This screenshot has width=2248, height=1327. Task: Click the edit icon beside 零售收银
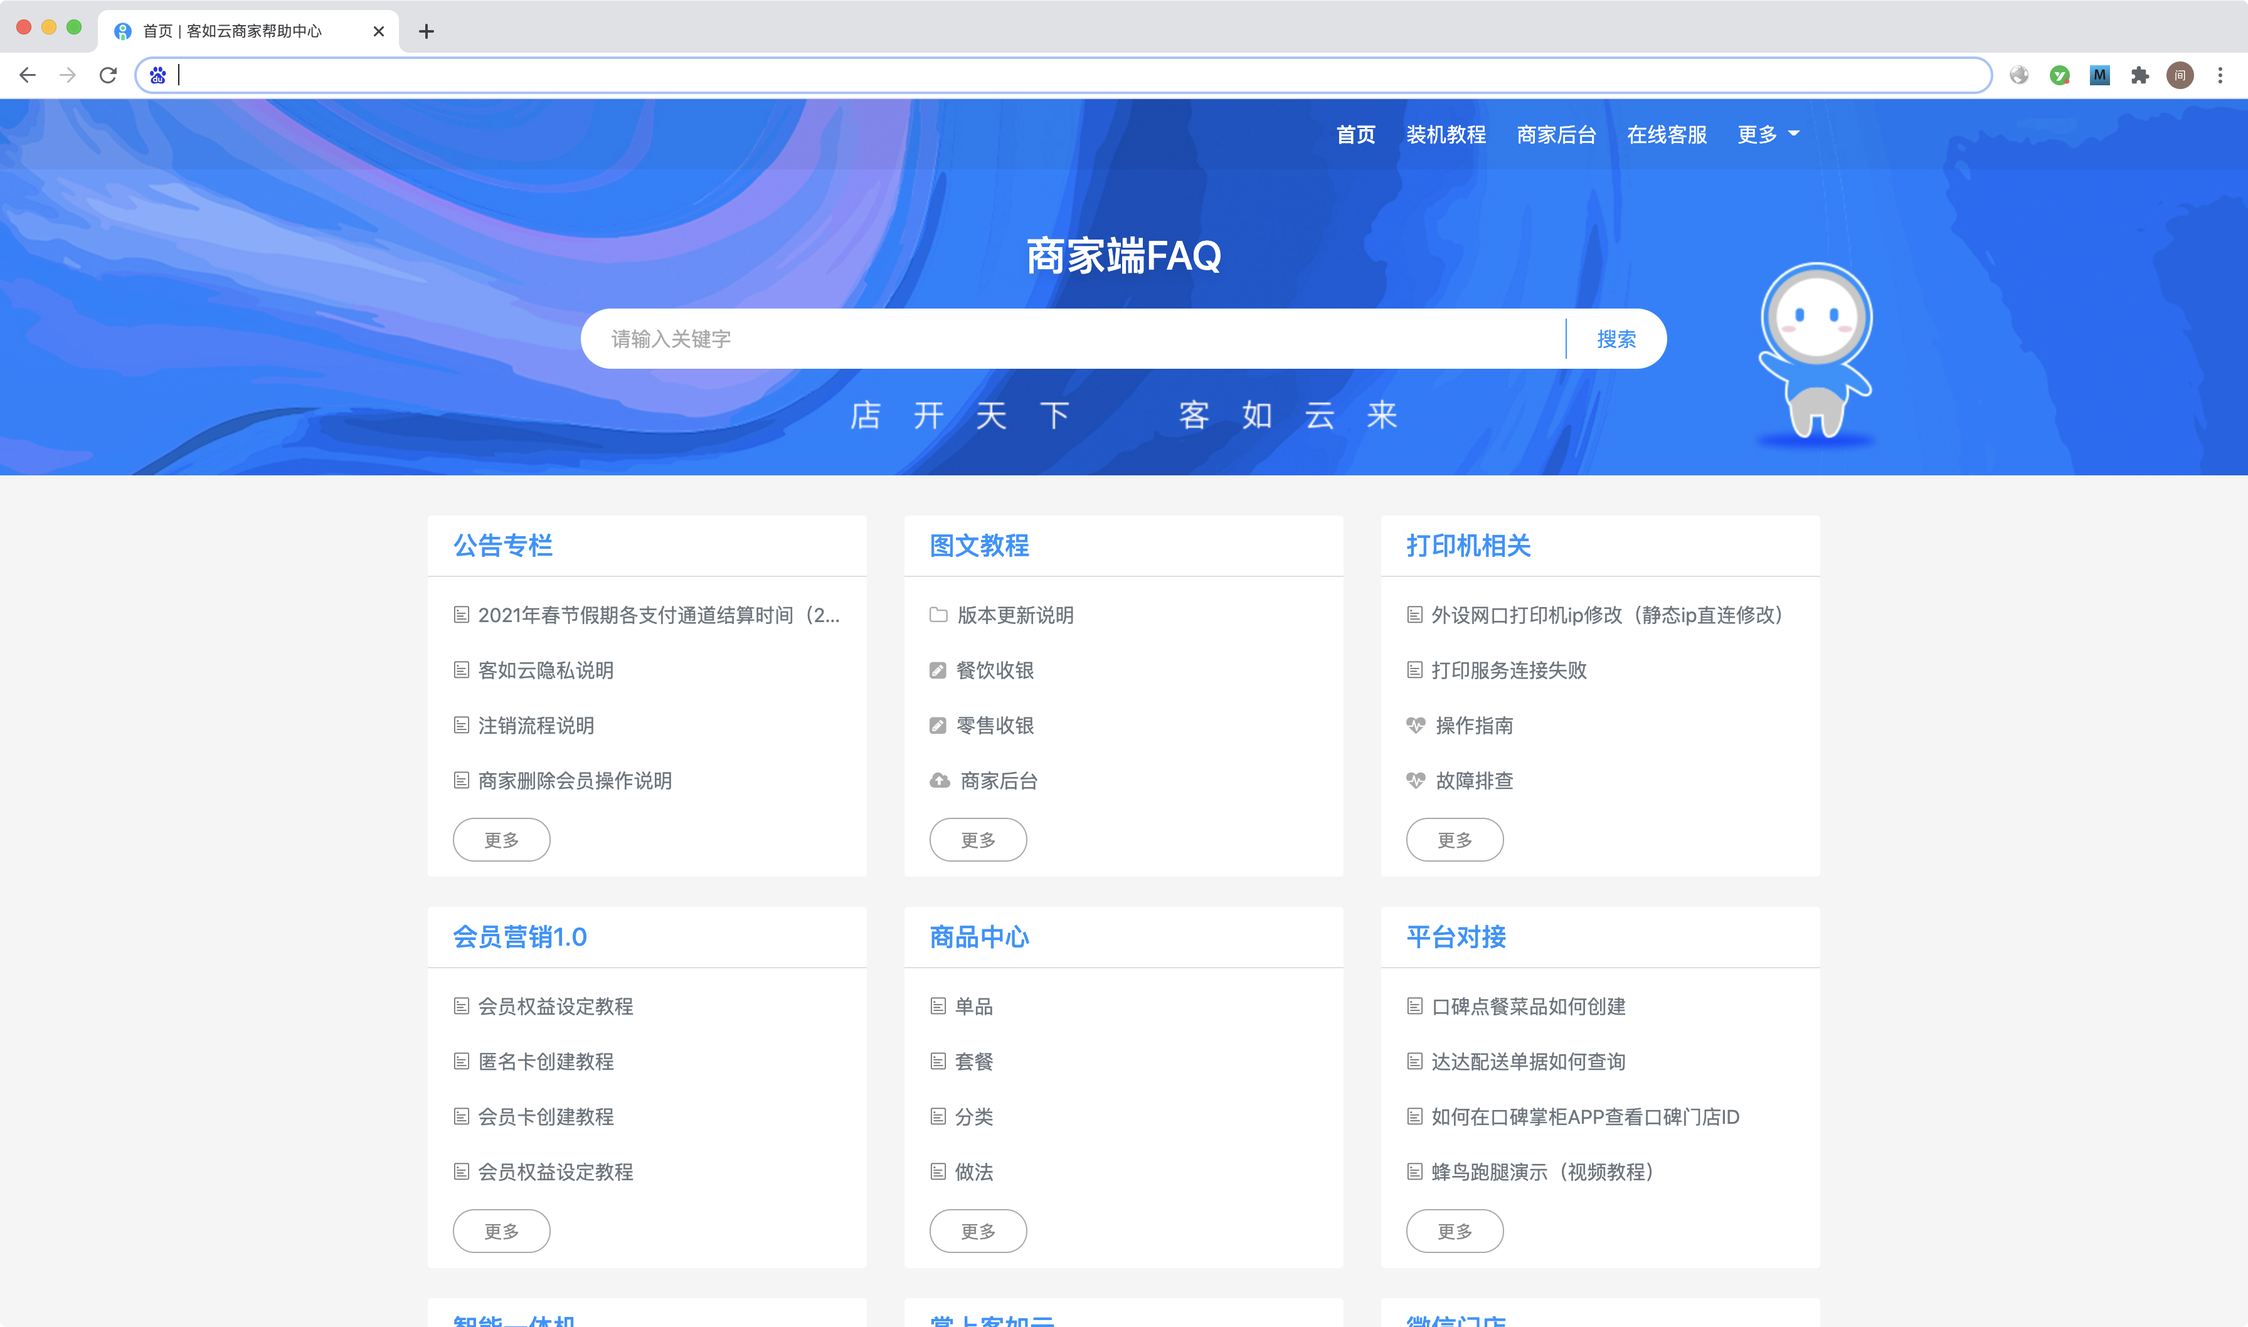point(937,726)
